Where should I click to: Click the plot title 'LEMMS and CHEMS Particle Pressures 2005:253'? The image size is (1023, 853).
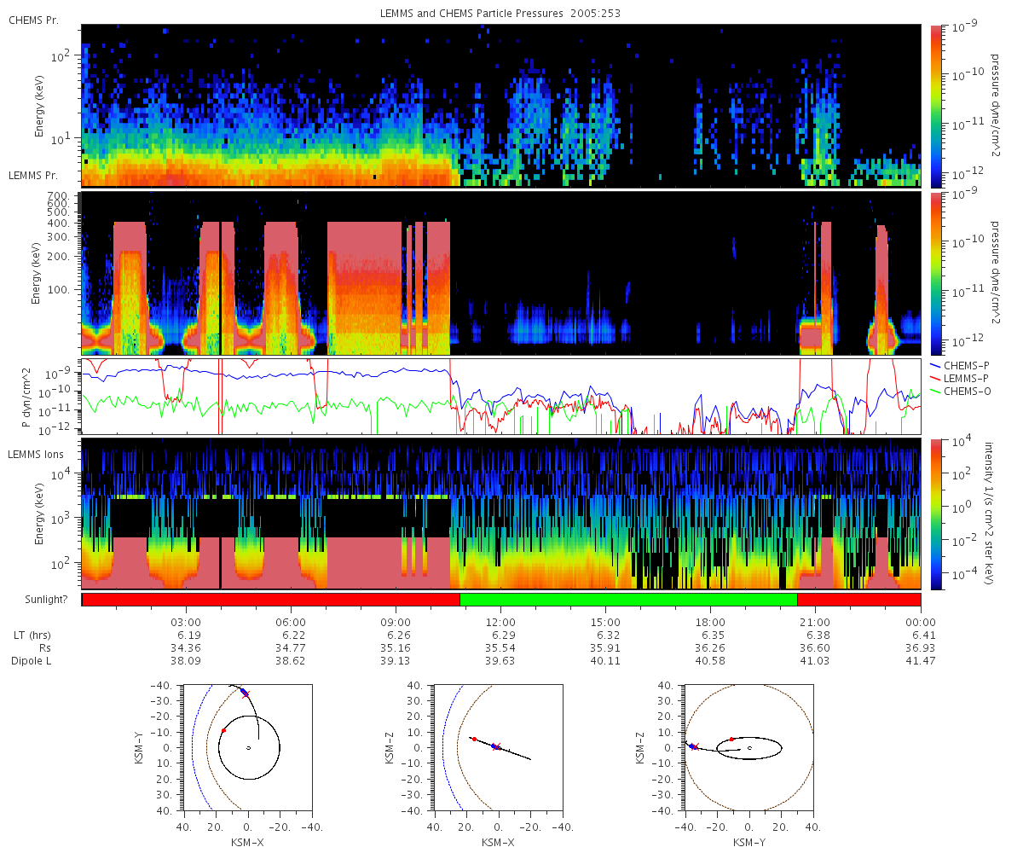pyautogui.click(x=501, y=15)
